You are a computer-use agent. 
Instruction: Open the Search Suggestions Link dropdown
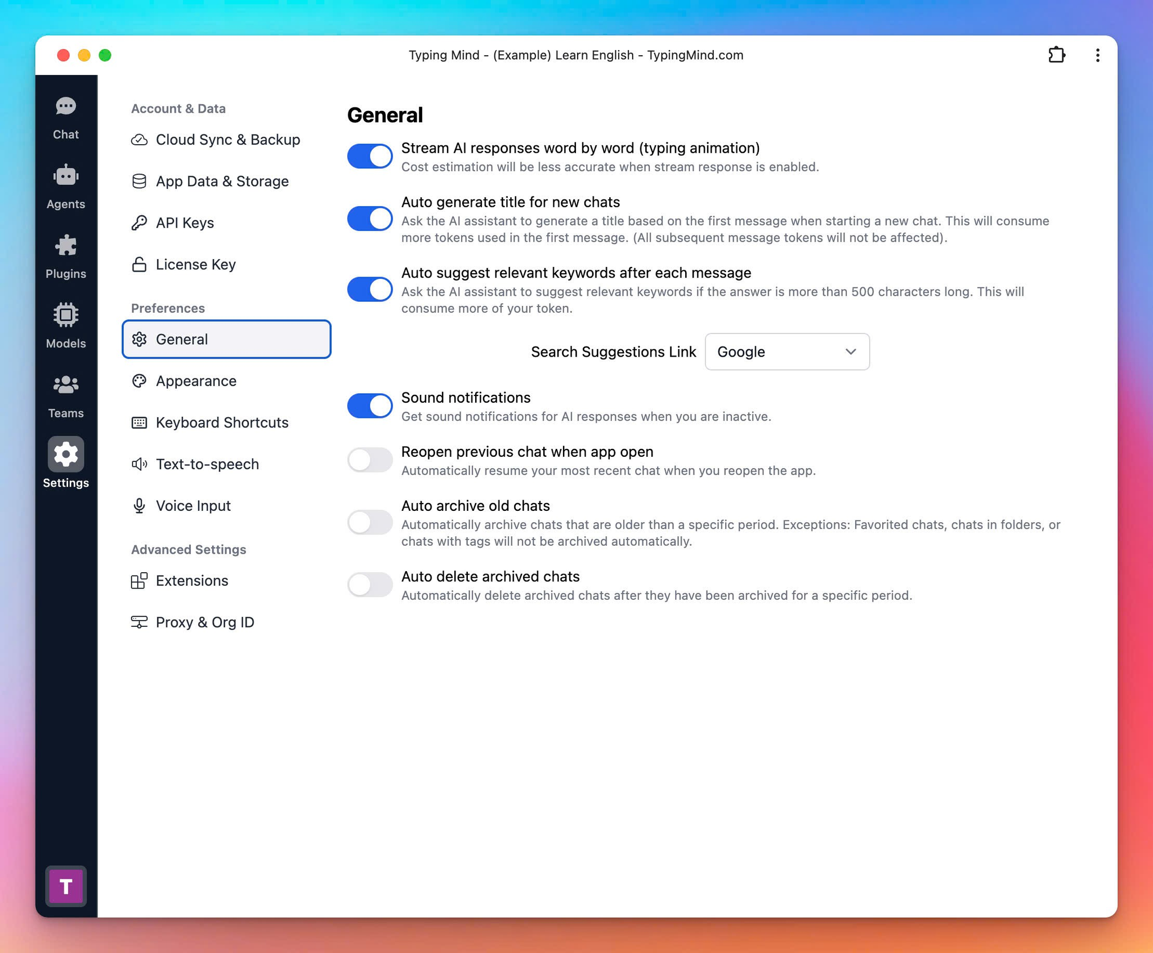click(787, 351)
